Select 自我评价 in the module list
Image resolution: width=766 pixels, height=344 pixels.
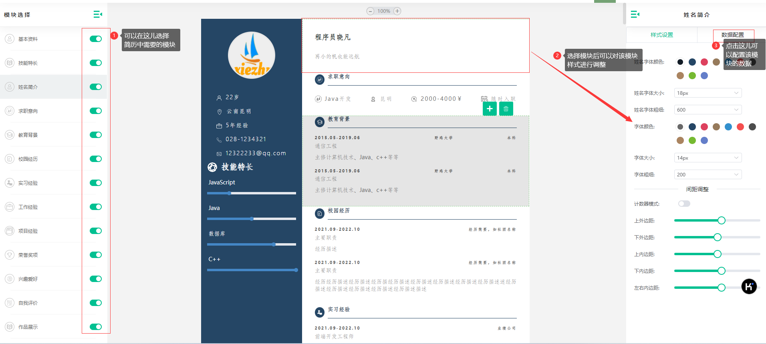click(54, 303)
